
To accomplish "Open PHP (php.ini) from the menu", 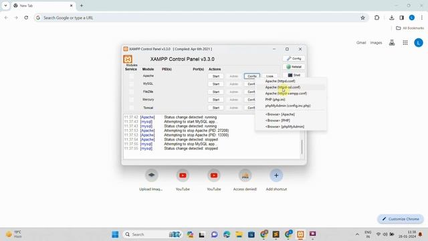I will point(275,100).
